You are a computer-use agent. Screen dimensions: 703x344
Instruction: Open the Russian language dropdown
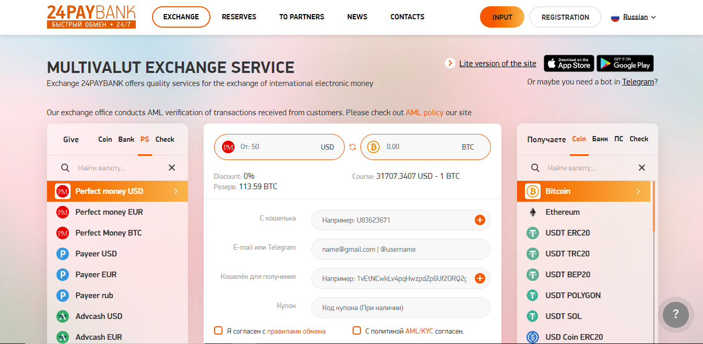633,17
